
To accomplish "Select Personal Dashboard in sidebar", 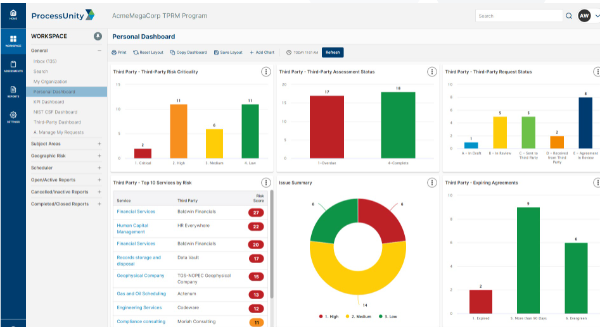I will tap(67, 92).
